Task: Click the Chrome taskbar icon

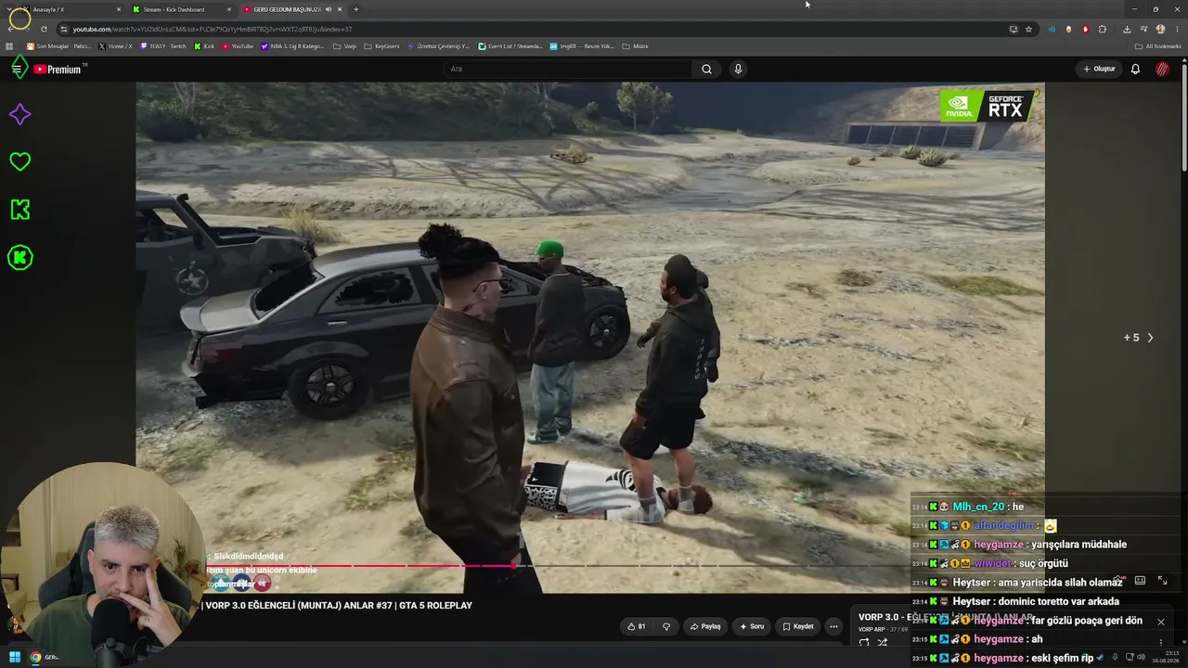Action: (35, 657)
